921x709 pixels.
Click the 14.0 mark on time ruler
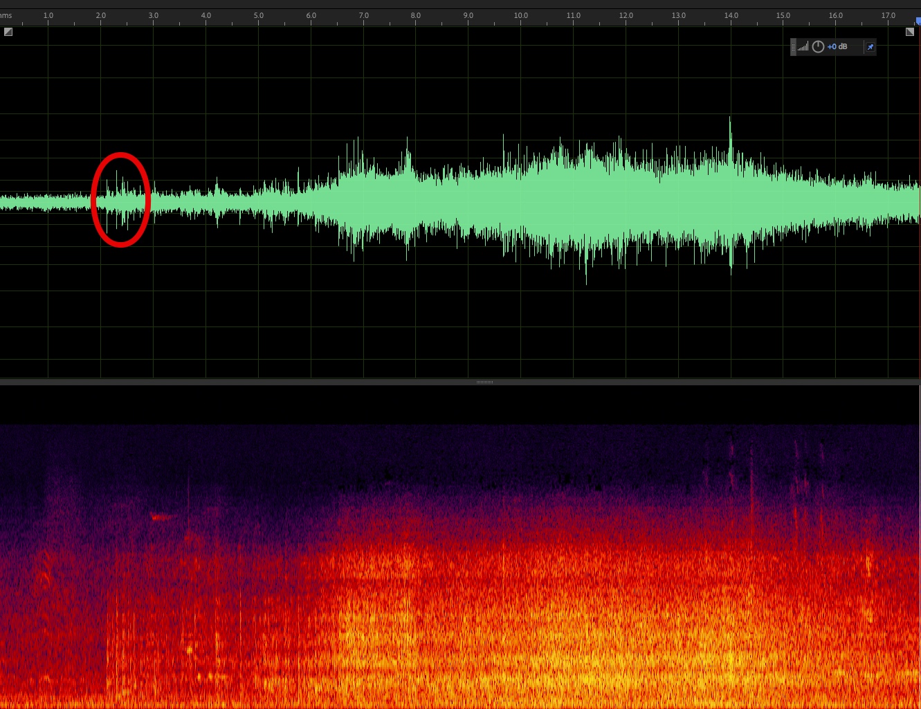pyautogui.click(x=731, y=15)
